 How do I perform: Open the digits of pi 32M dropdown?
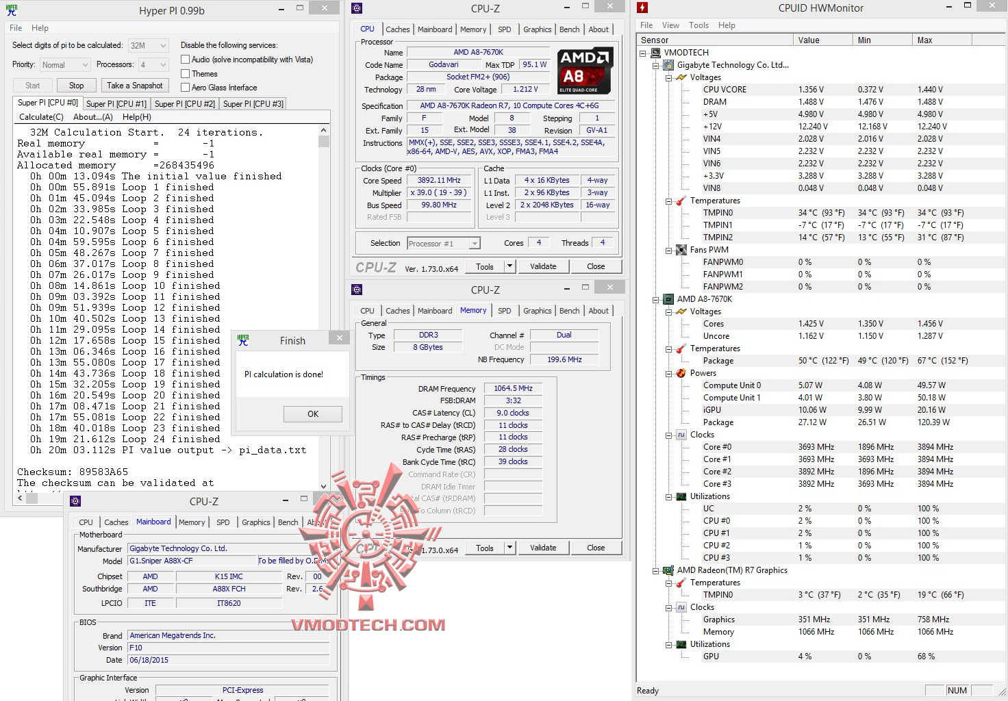click(x=148, y=45)
